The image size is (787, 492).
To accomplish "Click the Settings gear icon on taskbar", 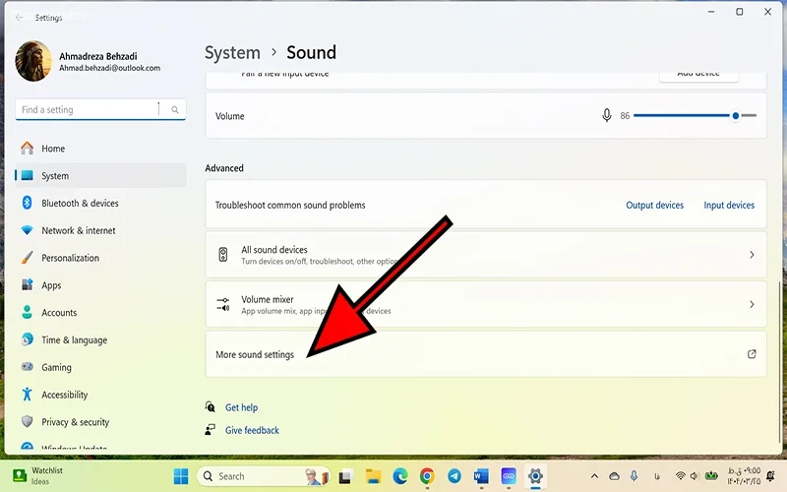I will click(x=535, y=476).
